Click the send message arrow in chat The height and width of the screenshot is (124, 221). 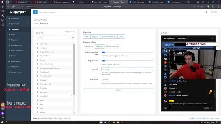[x=212, y=108]
